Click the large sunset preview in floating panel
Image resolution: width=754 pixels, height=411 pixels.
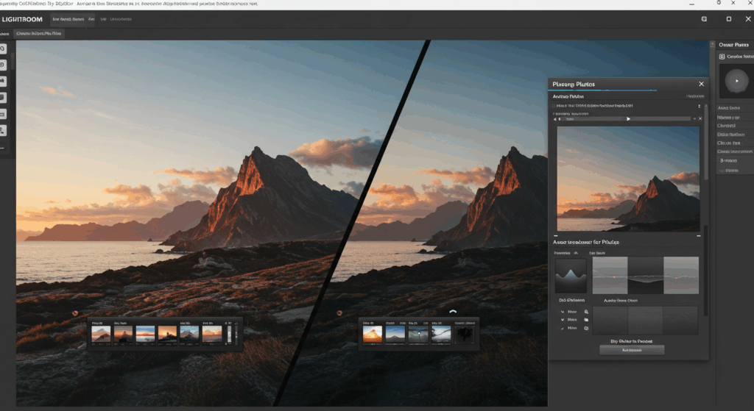coord(628,179)
